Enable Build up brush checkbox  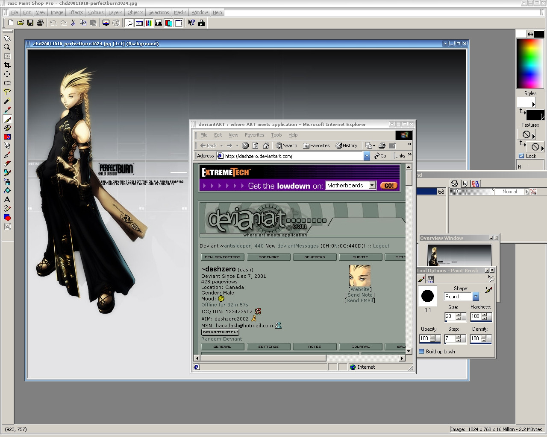(x=421, y=352)
